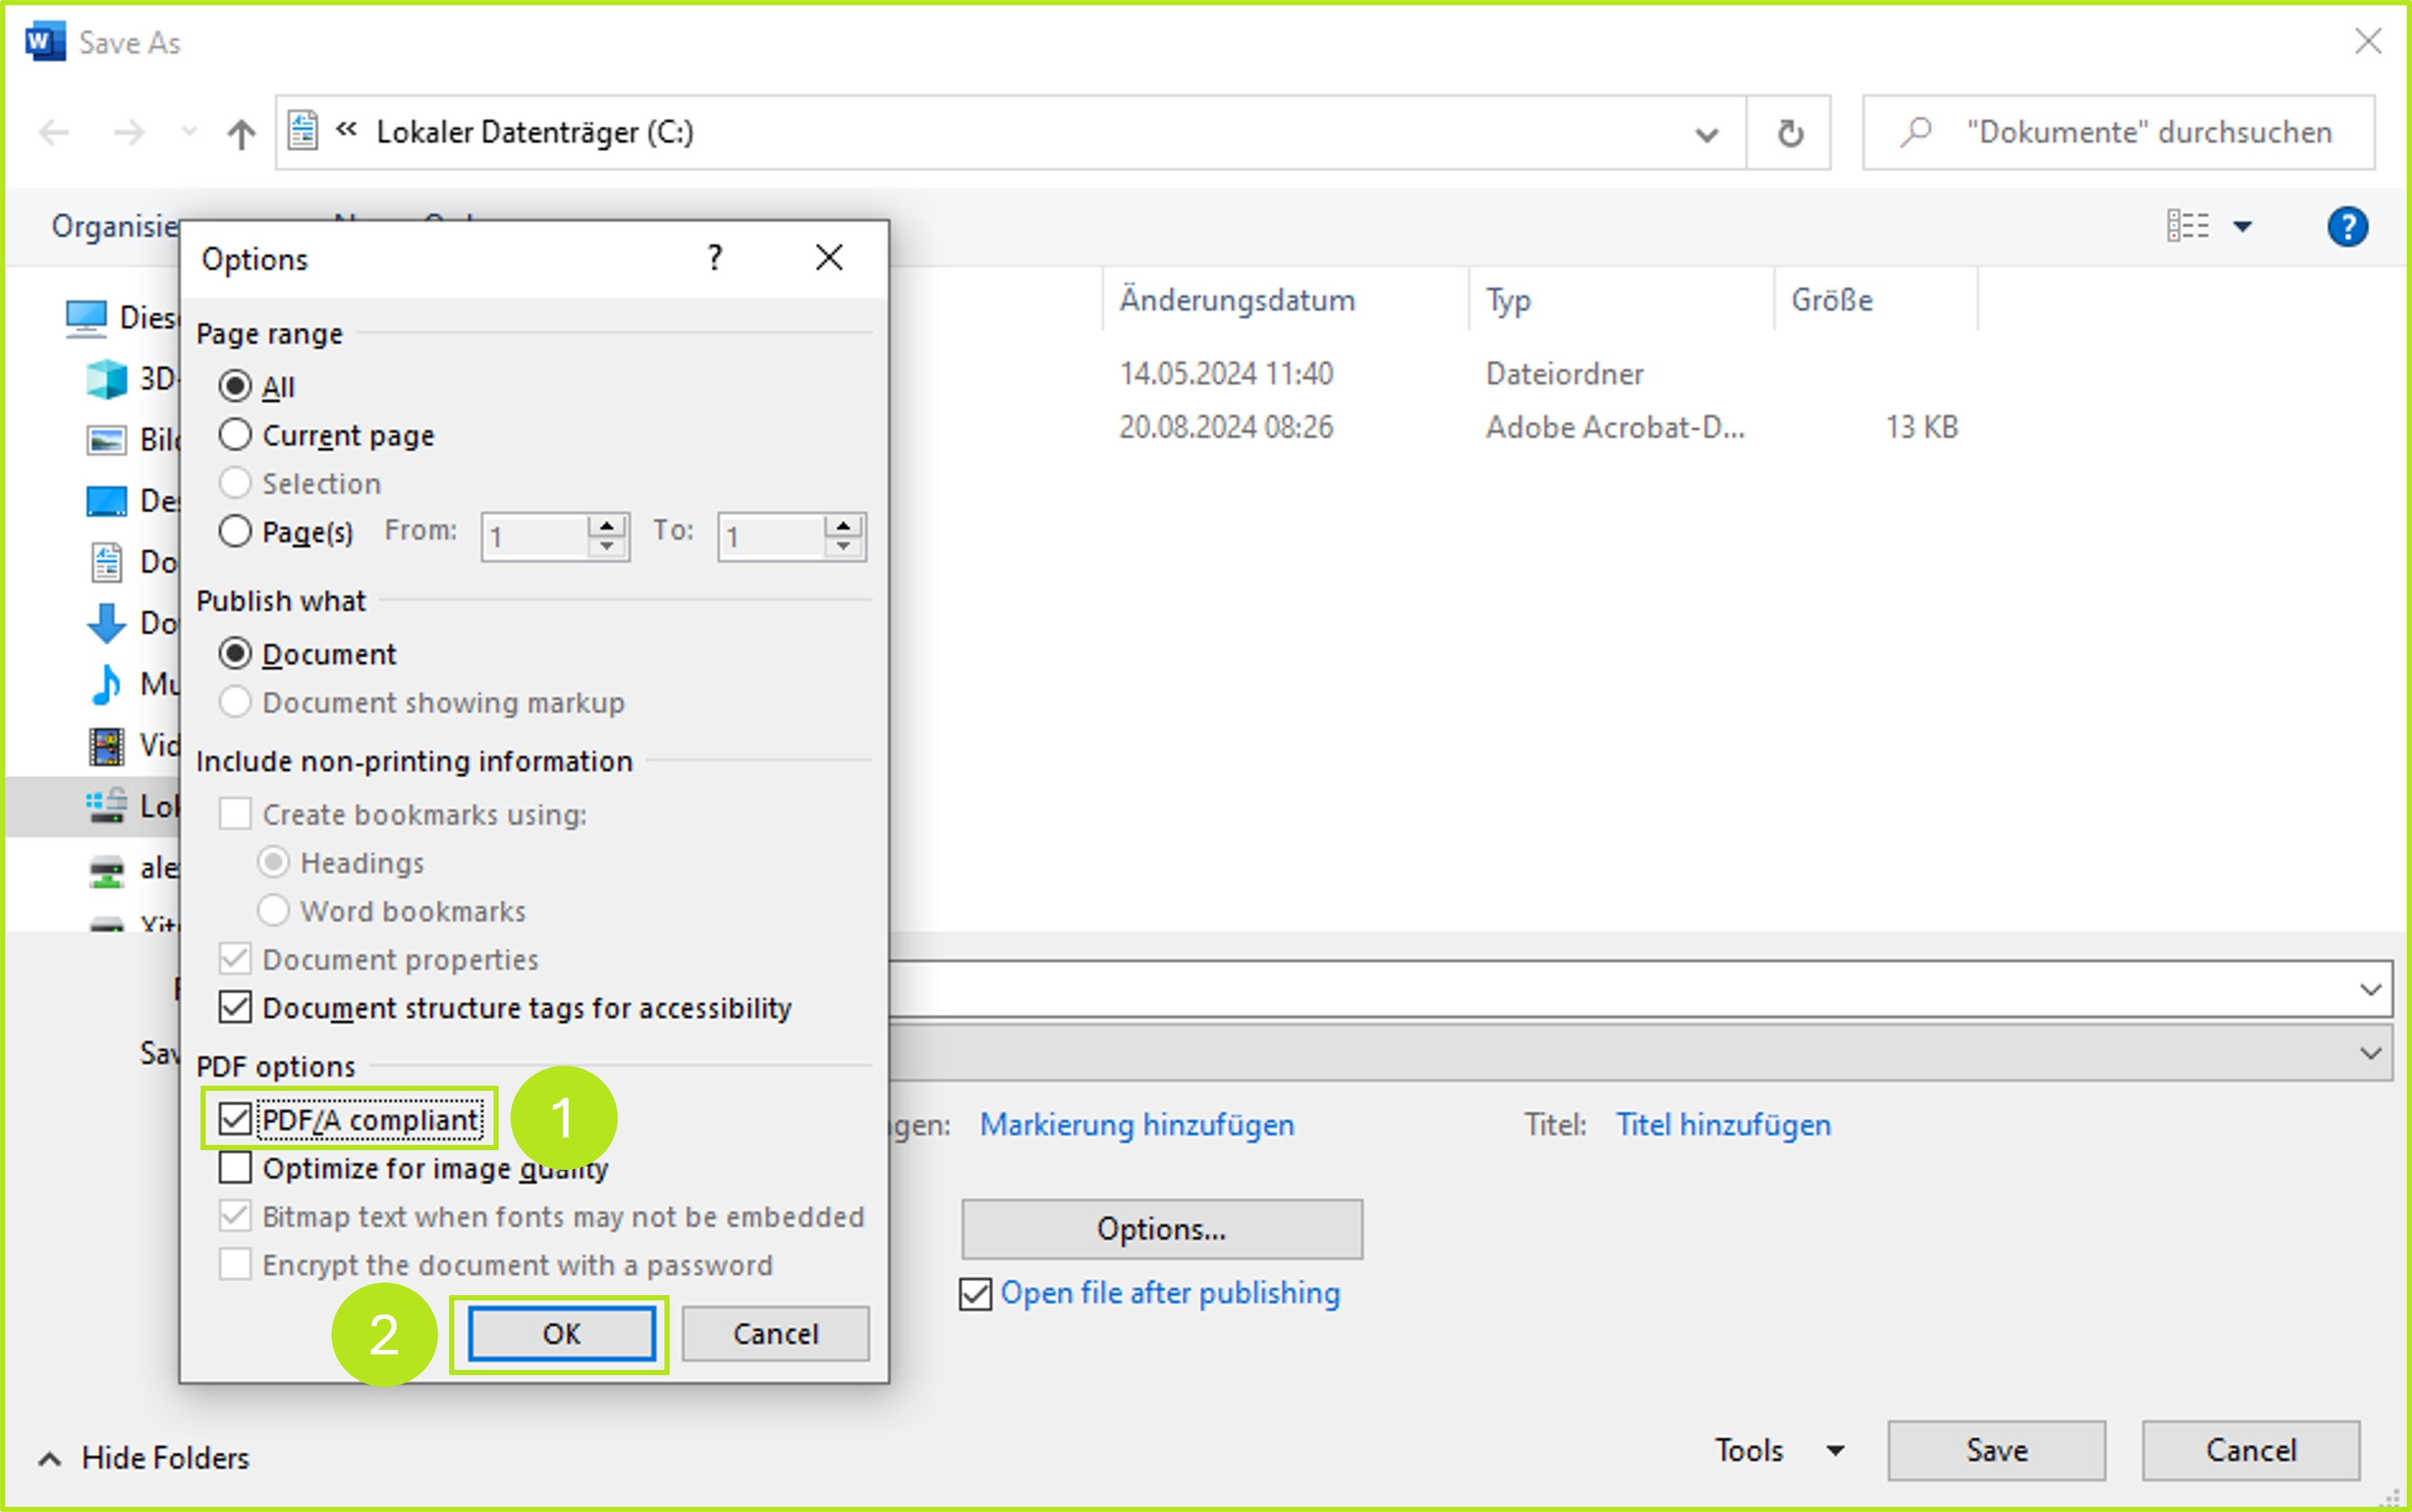Viewport: 2412px width, 1512px height.
Task: Open the view options dropdown arrow
Action: [x=2242, y=227]
